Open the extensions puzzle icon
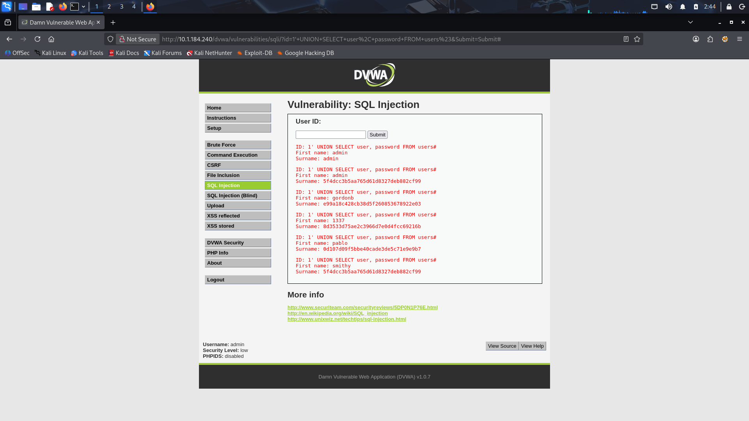Viewport: 749px width, 421px height. (x=710, y=39)
